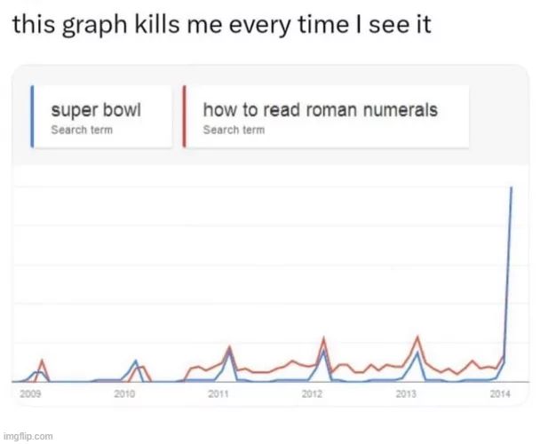
Task: Click the red line peak near 2013
Action: (x=417, y=337)
